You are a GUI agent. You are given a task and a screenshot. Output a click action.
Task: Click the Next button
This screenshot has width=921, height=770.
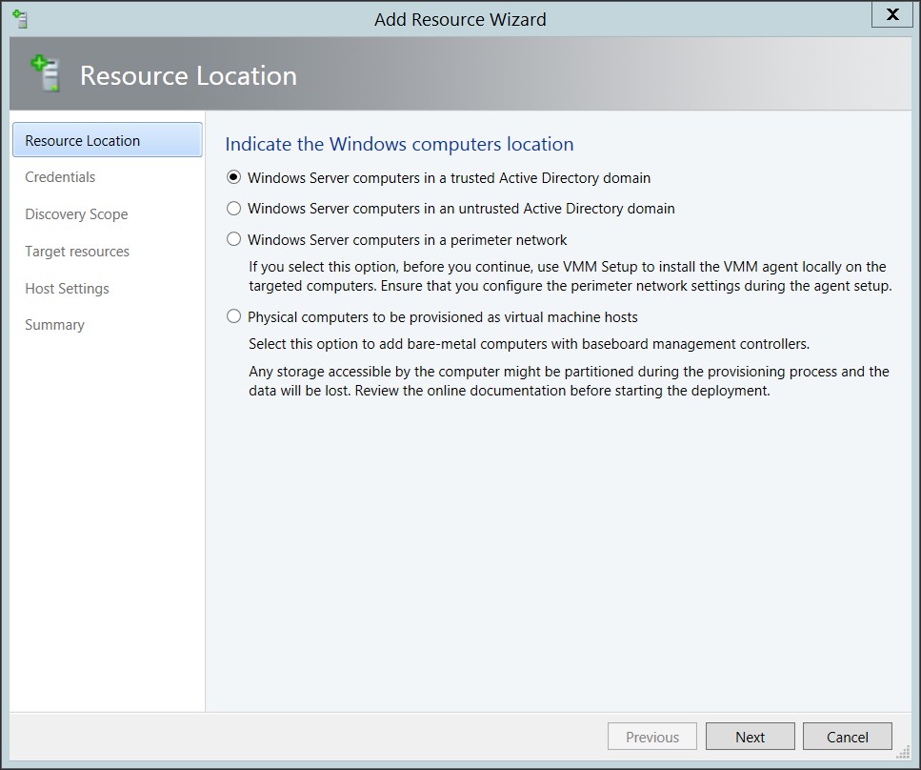(x=751, y=737)
